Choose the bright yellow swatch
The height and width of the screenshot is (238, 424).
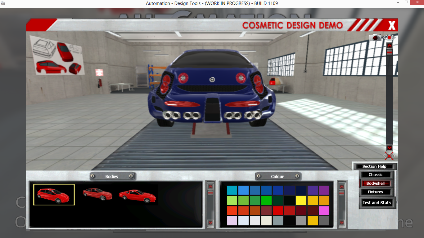(301, 201)
